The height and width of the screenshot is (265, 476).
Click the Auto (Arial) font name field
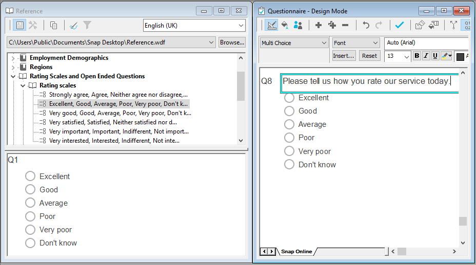(x=427, y=42)
